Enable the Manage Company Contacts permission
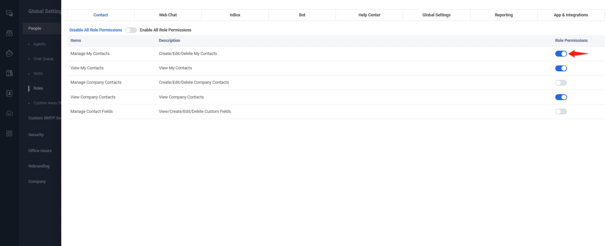The image size is (607, 246). tap(561, 83)
